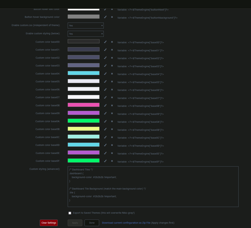Clear Custom color base03 with X icon
Viewport: 251px width, 228px height.
coord(112,66)
